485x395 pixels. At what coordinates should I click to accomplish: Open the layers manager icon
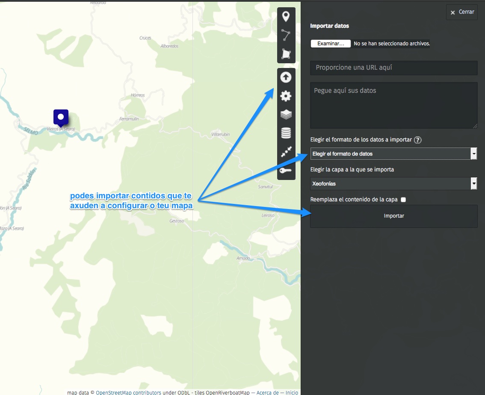(x=286, y=115)
